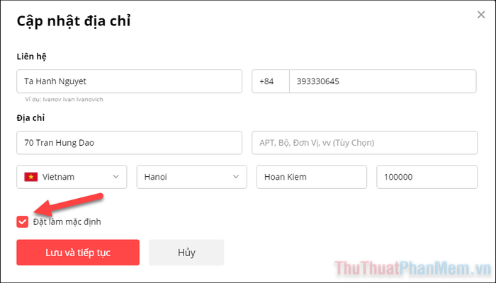Focus the 100000 postal code field
The width and height of the screenshot is (496, 283).
(x=427, y=177)
